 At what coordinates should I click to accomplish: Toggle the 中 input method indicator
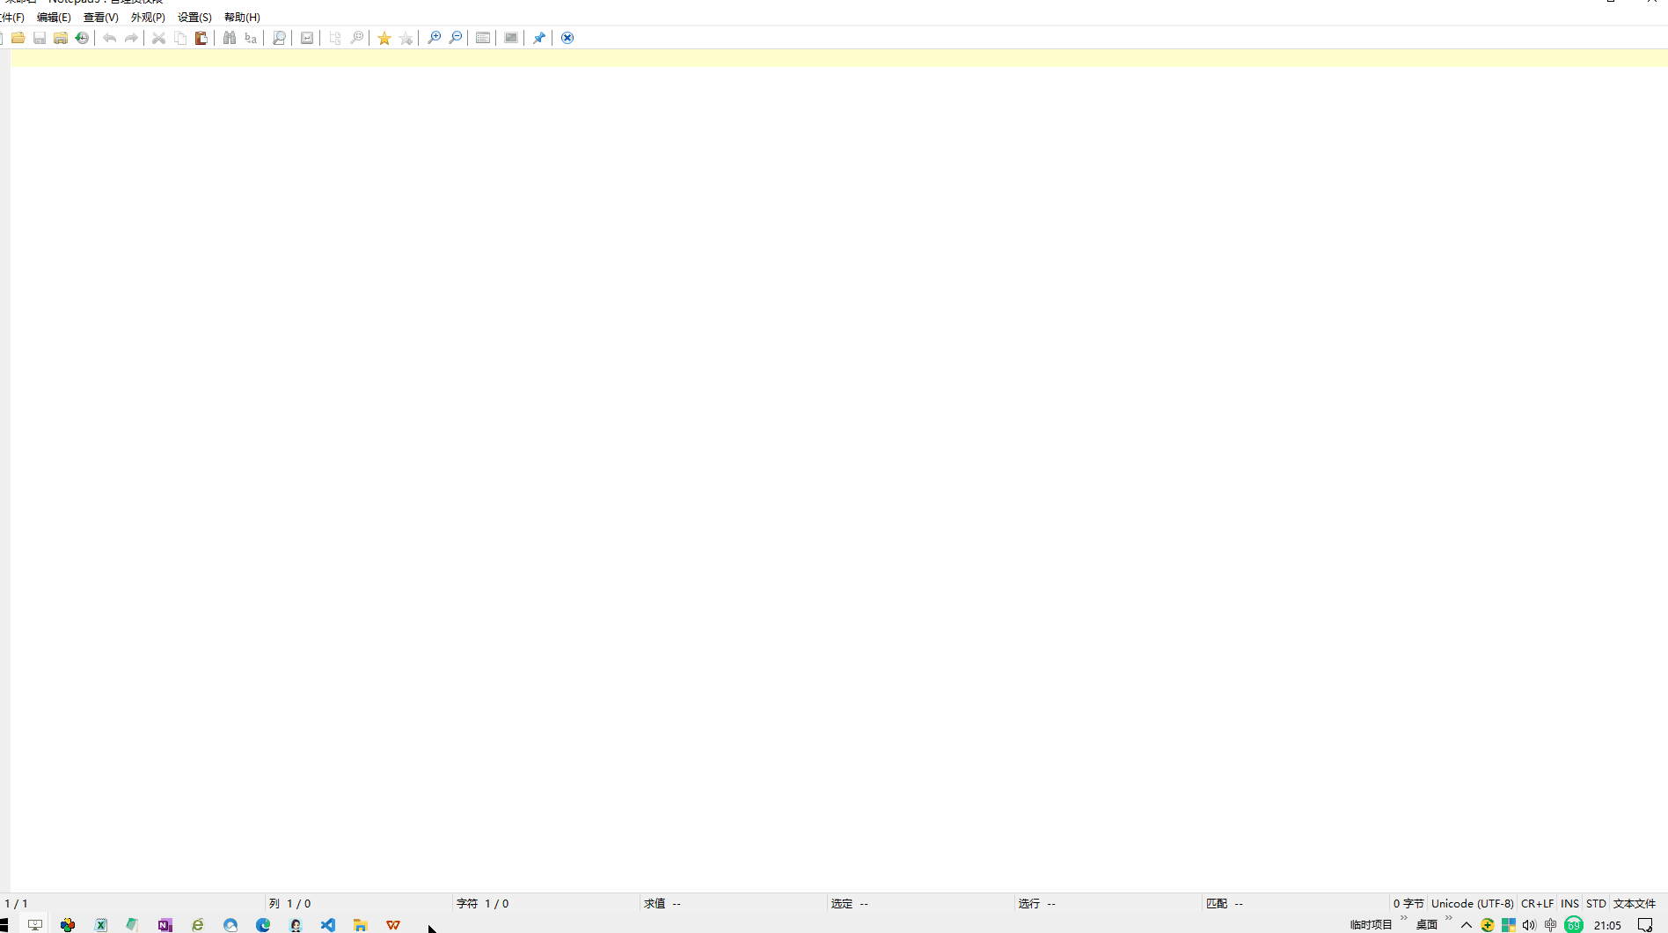tap(1550, 925)
